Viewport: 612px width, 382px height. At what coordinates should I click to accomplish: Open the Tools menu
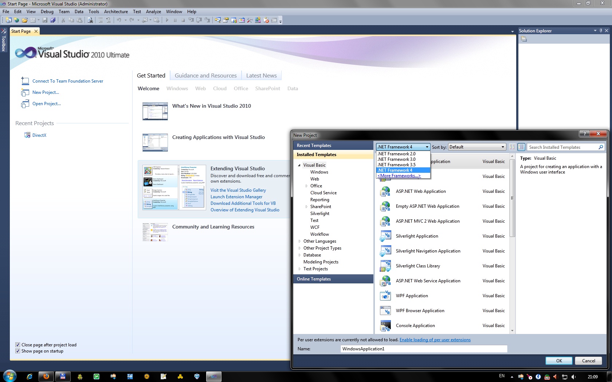[x=94, y=12]
